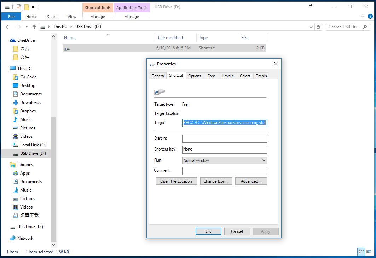Click the search magnifier icon
The height and width of the screenshot is (258, 376).
click(365, 27)
